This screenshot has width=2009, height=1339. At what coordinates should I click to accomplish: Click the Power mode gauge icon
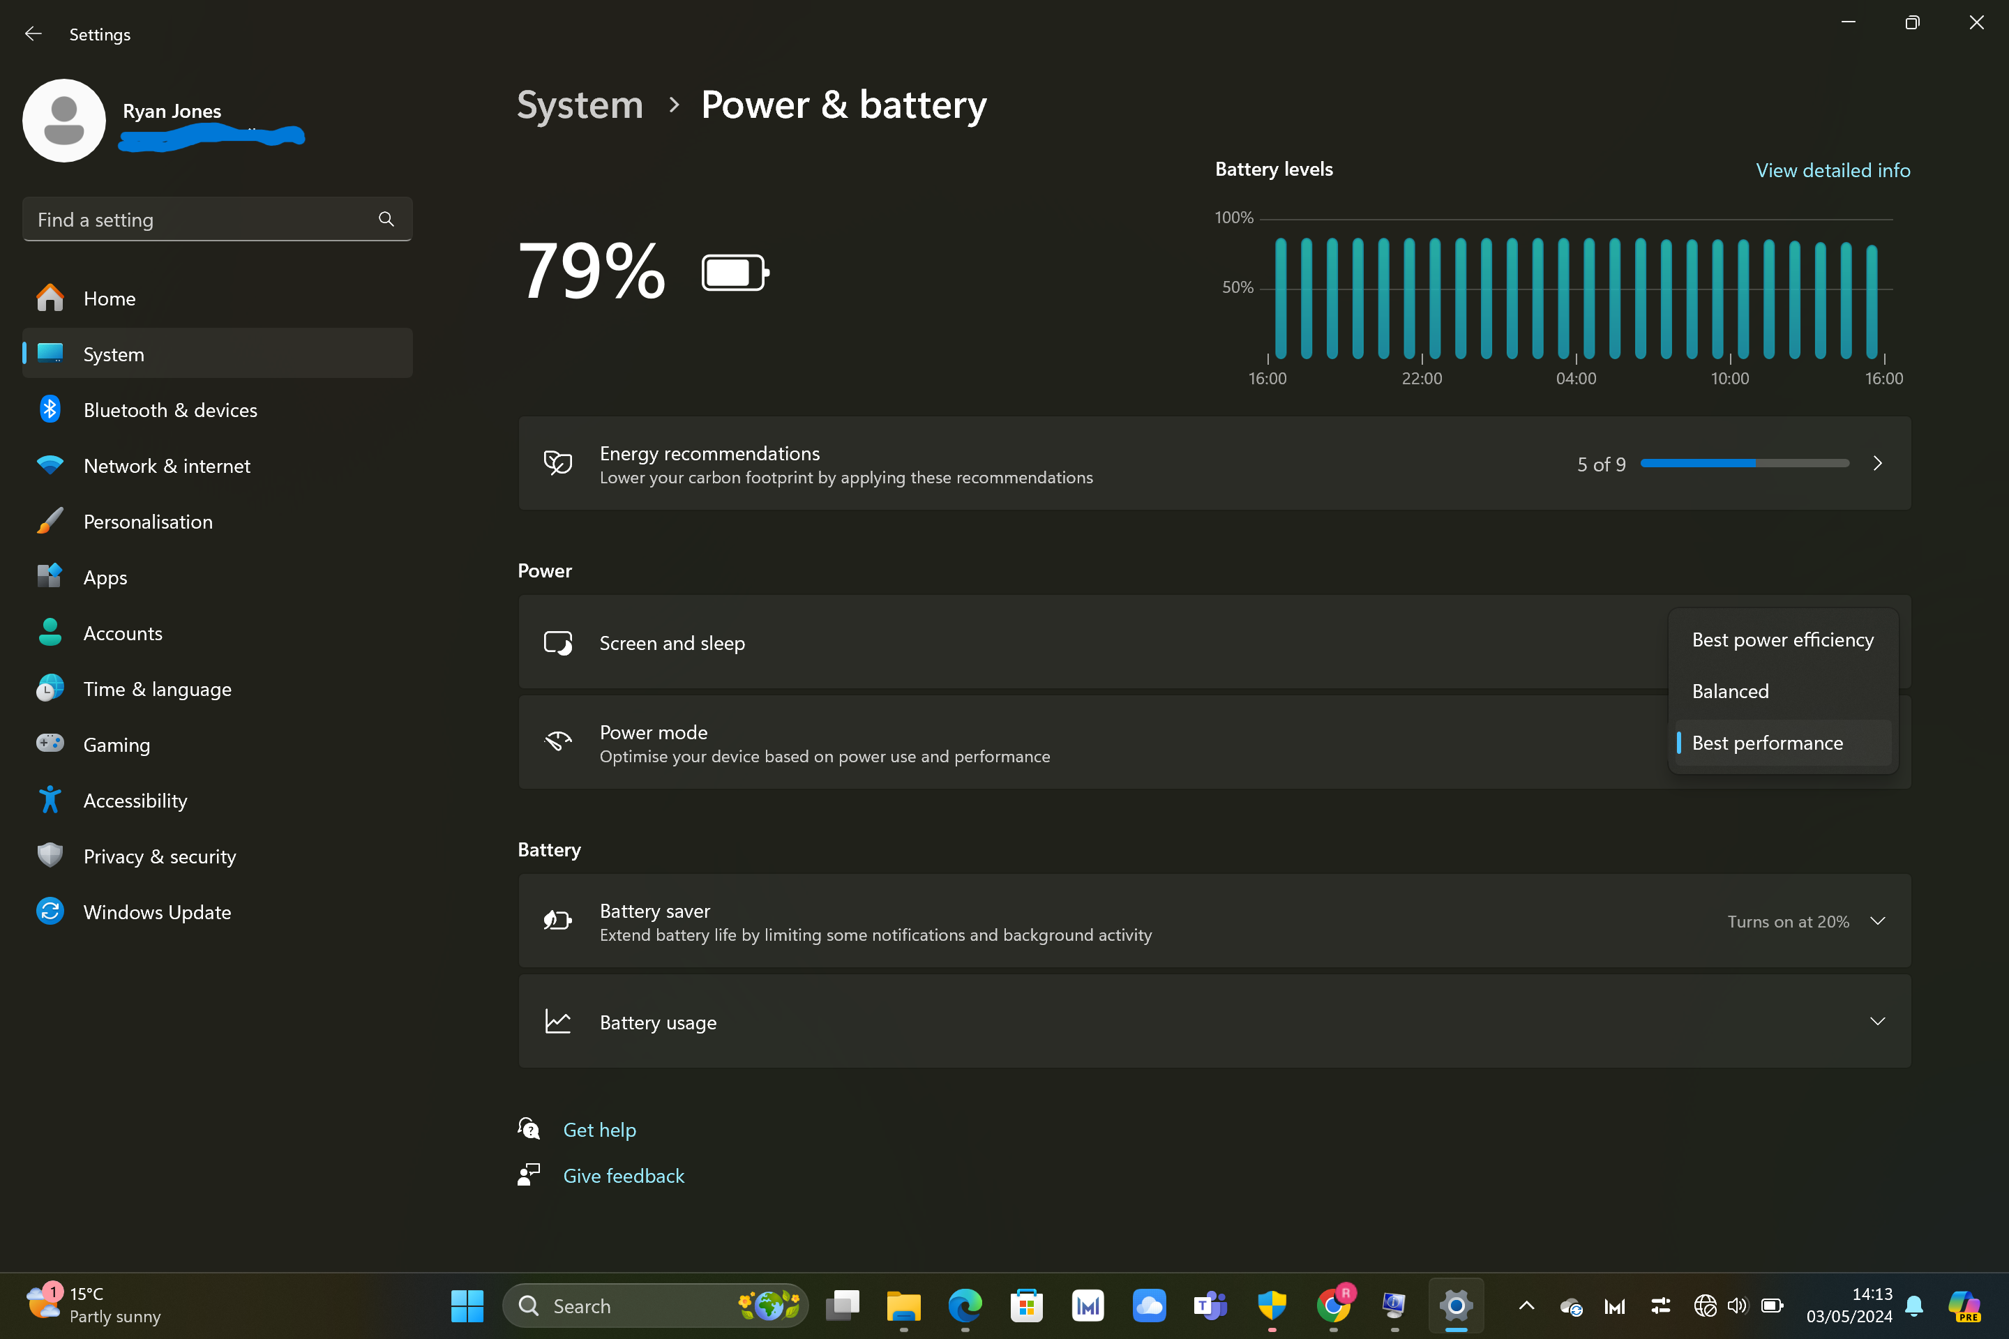click(558, 742)
